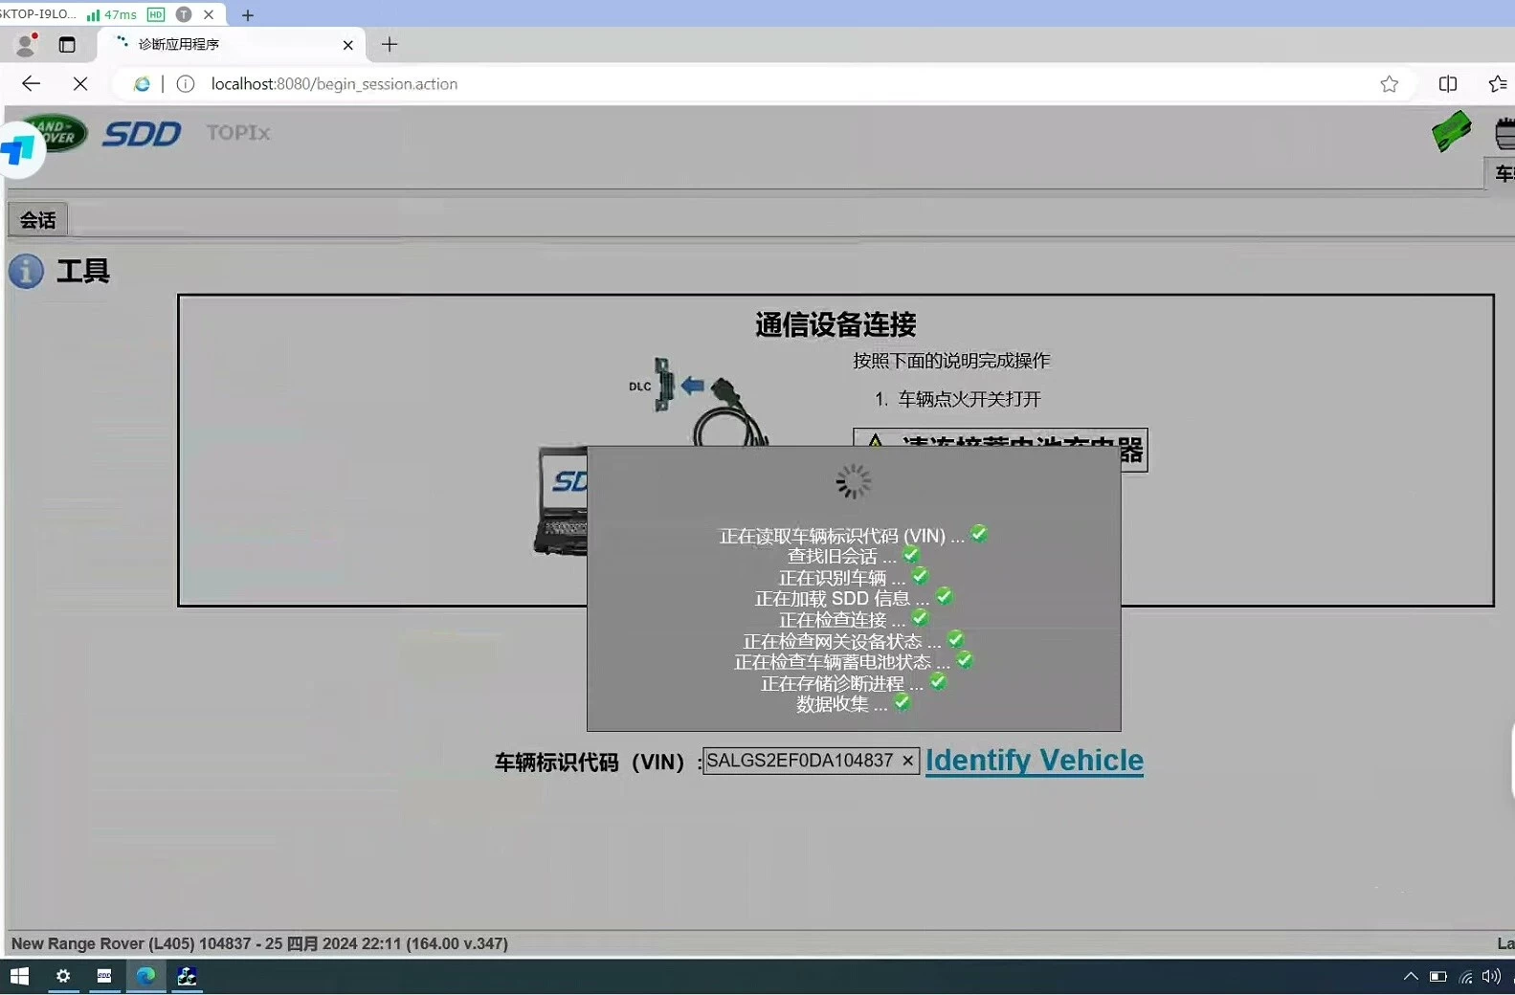Open a new browser tab
The width and height of the screenshot is (1515, 995).
390,44
